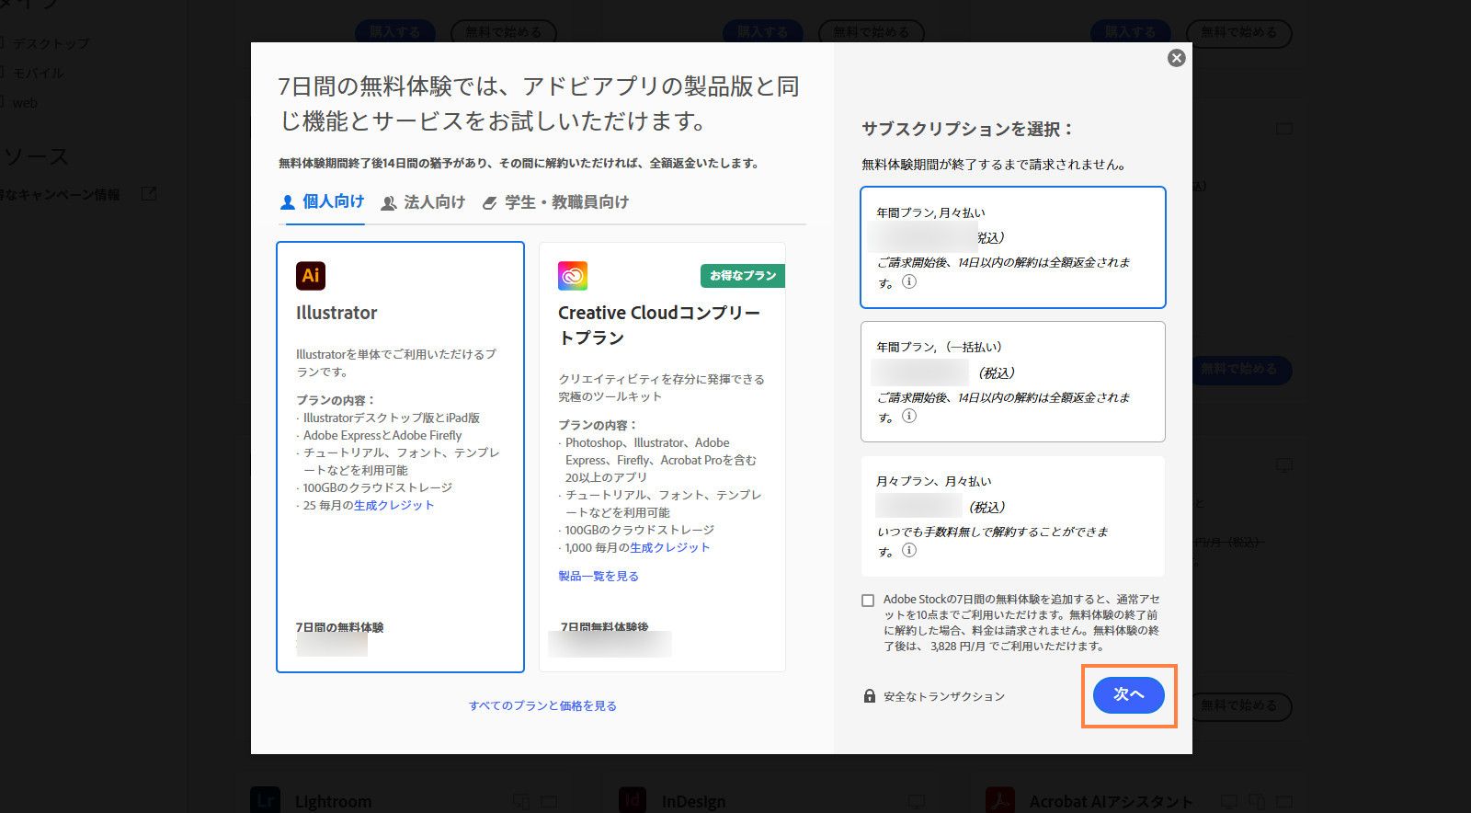Image resolution: width=1471 pixels, height=813 pixels.
Task: Click サブスクリプションを選択 heading
Action: pos(967,130)
